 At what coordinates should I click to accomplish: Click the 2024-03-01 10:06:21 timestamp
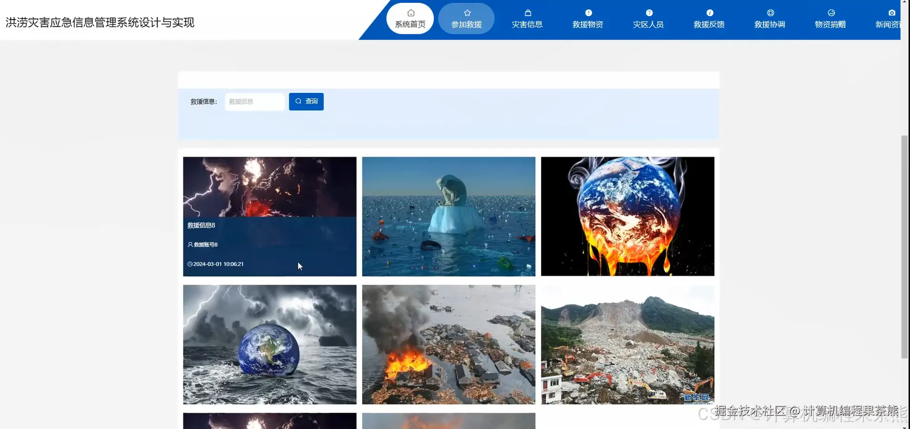point(218,264)
